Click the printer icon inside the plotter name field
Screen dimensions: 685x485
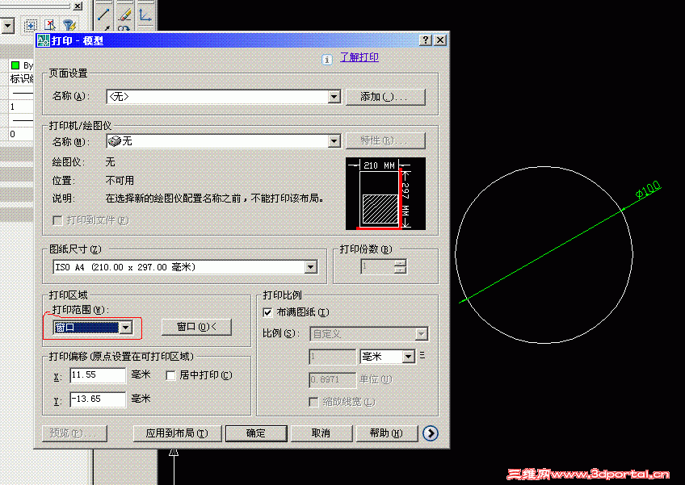pos(114,141)
